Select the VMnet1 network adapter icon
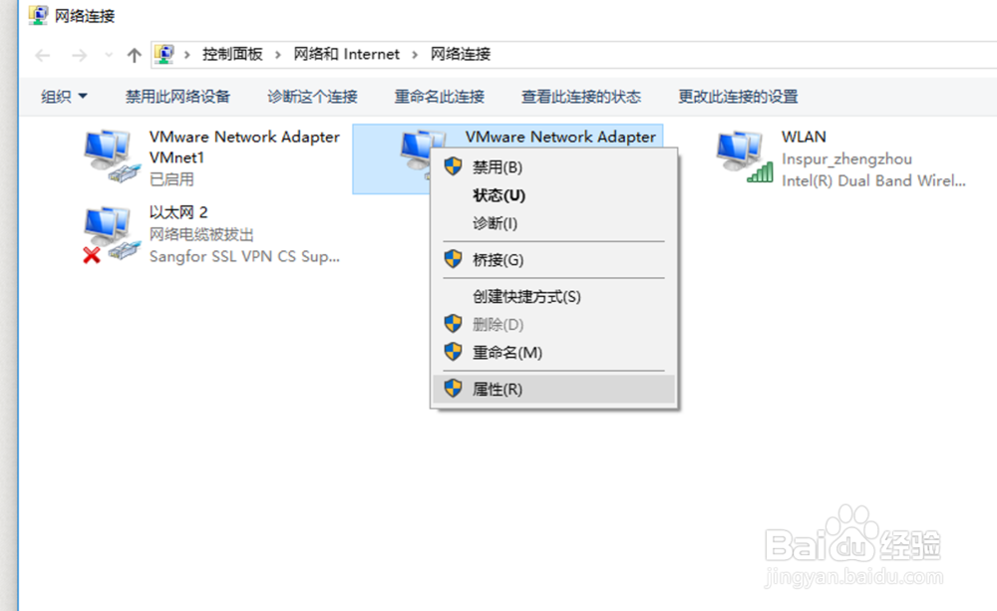 [x=112, y=156]
